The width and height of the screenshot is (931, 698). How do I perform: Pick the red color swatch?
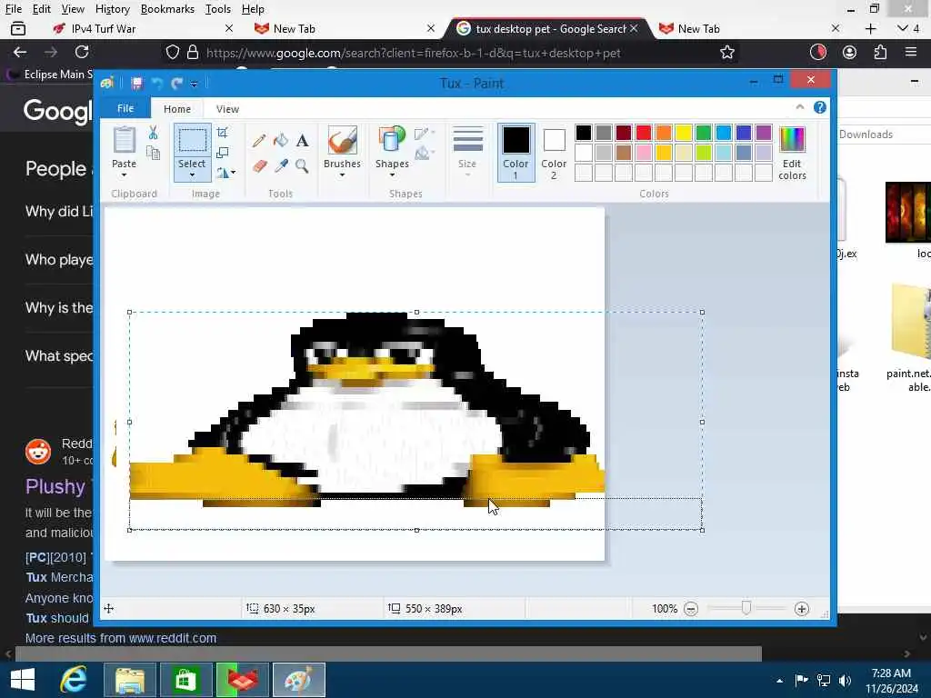tap(643, 133)
